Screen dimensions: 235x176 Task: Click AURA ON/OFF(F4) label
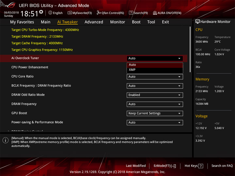(169, 13)
